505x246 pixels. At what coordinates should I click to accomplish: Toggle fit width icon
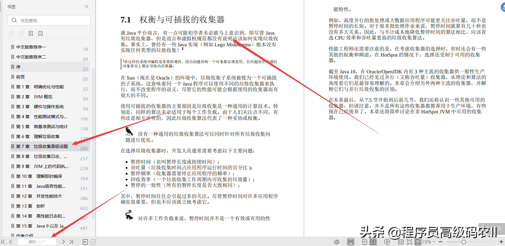418,242
